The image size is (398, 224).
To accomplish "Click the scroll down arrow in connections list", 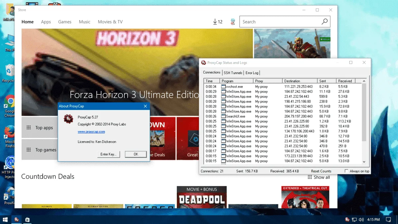I will click(364, 162).
